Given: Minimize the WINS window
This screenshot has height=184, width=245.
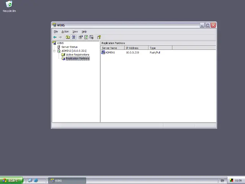Looking at the screenshot, I should [202, 25].
